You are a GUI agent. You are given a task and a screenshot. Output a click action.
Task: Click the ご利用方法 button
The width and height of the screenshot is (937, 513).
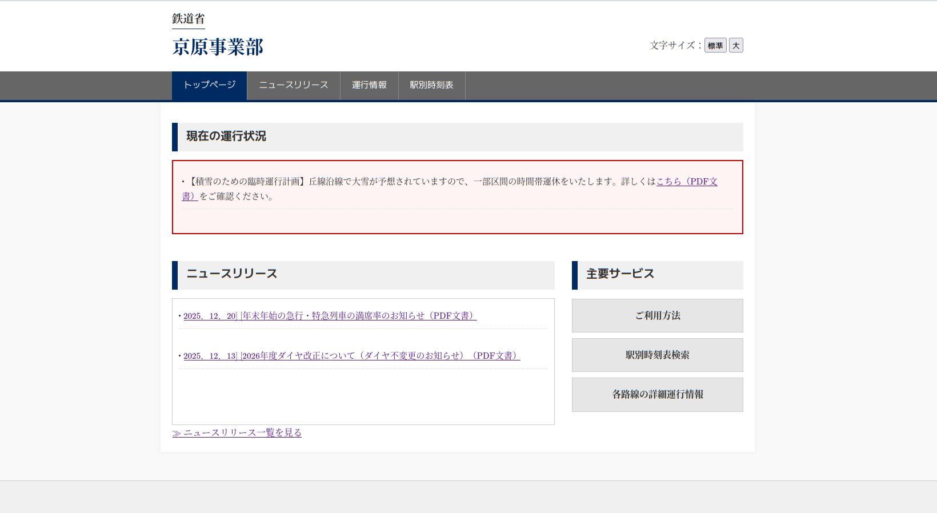point(657,315)
